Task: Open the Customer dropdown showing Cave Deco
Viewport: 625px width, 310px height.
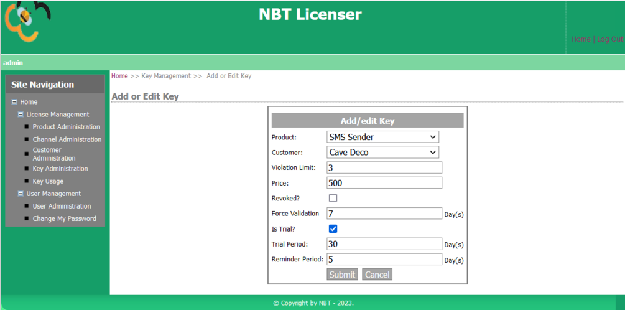Action: pyautogui.click(x=382, y=152)
